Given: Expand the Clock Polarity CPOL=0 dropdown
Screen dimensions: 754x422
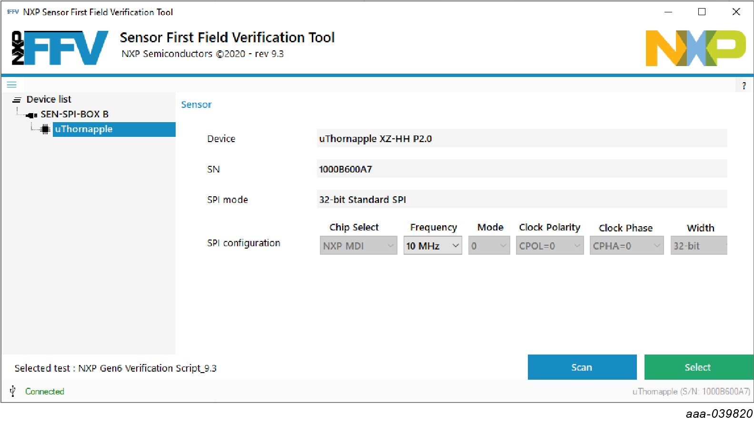Looking at the screenshot, I should [549, 246].
